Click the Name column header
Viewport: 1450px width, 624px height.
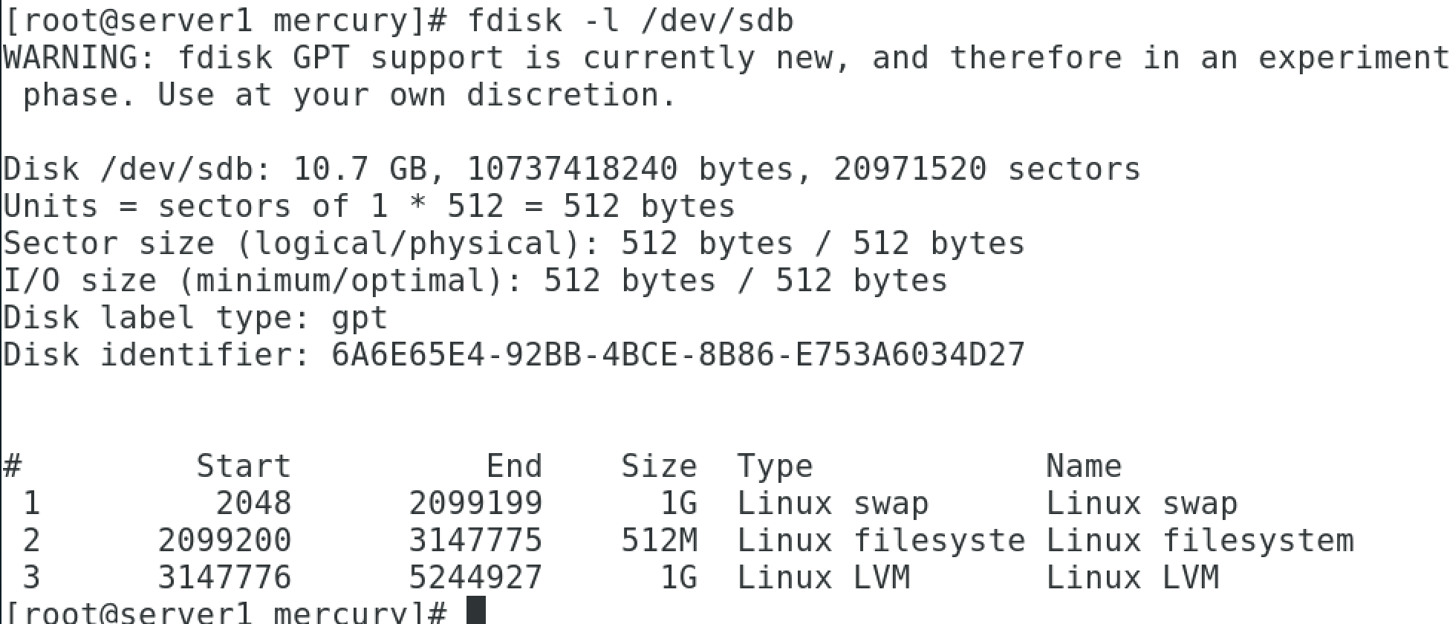1084,466
